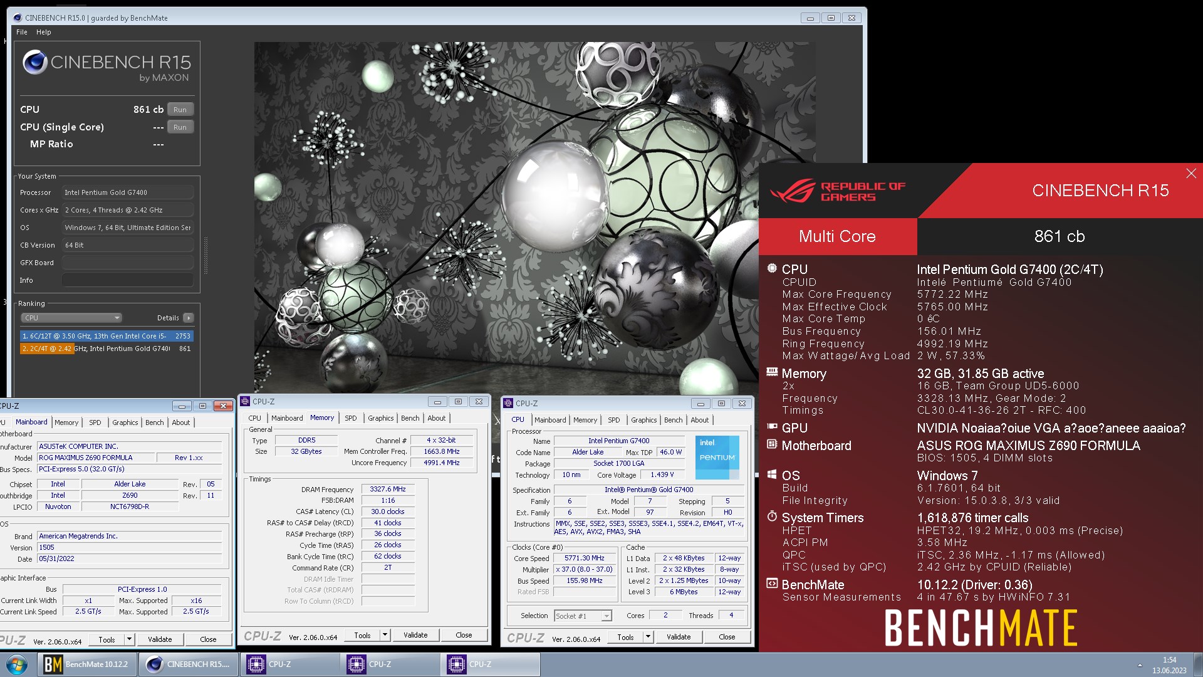Image resolution: width=1203 pixels, height=677 pixels.
Task: Click the Cinebench window title bar icon
Action: click(17, 18)
